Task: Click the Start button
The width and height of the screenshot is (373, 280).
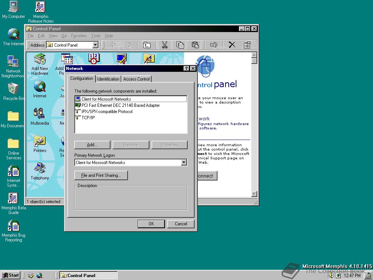Action: point(11,275)
